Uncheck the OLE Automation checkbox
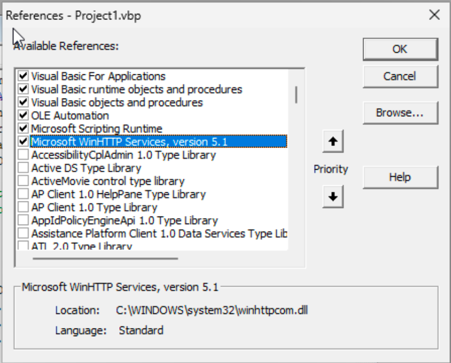Screen dimensions: 451x363 click(x=23, y=115)
